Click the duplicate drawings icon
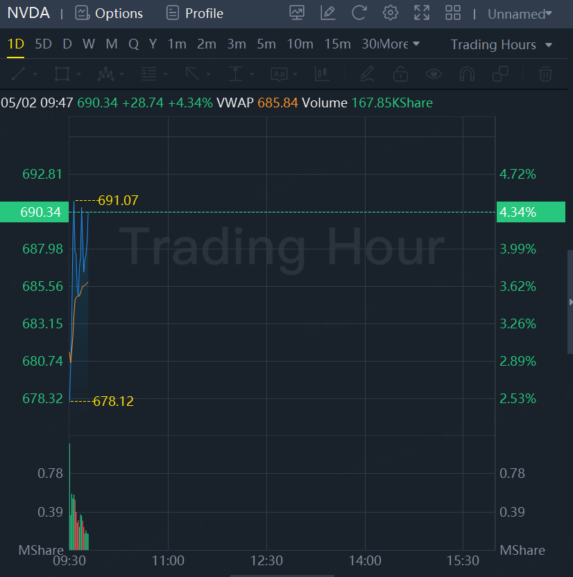Image resolution: width=573 pixels, height=577 pixels. [500, 74]
